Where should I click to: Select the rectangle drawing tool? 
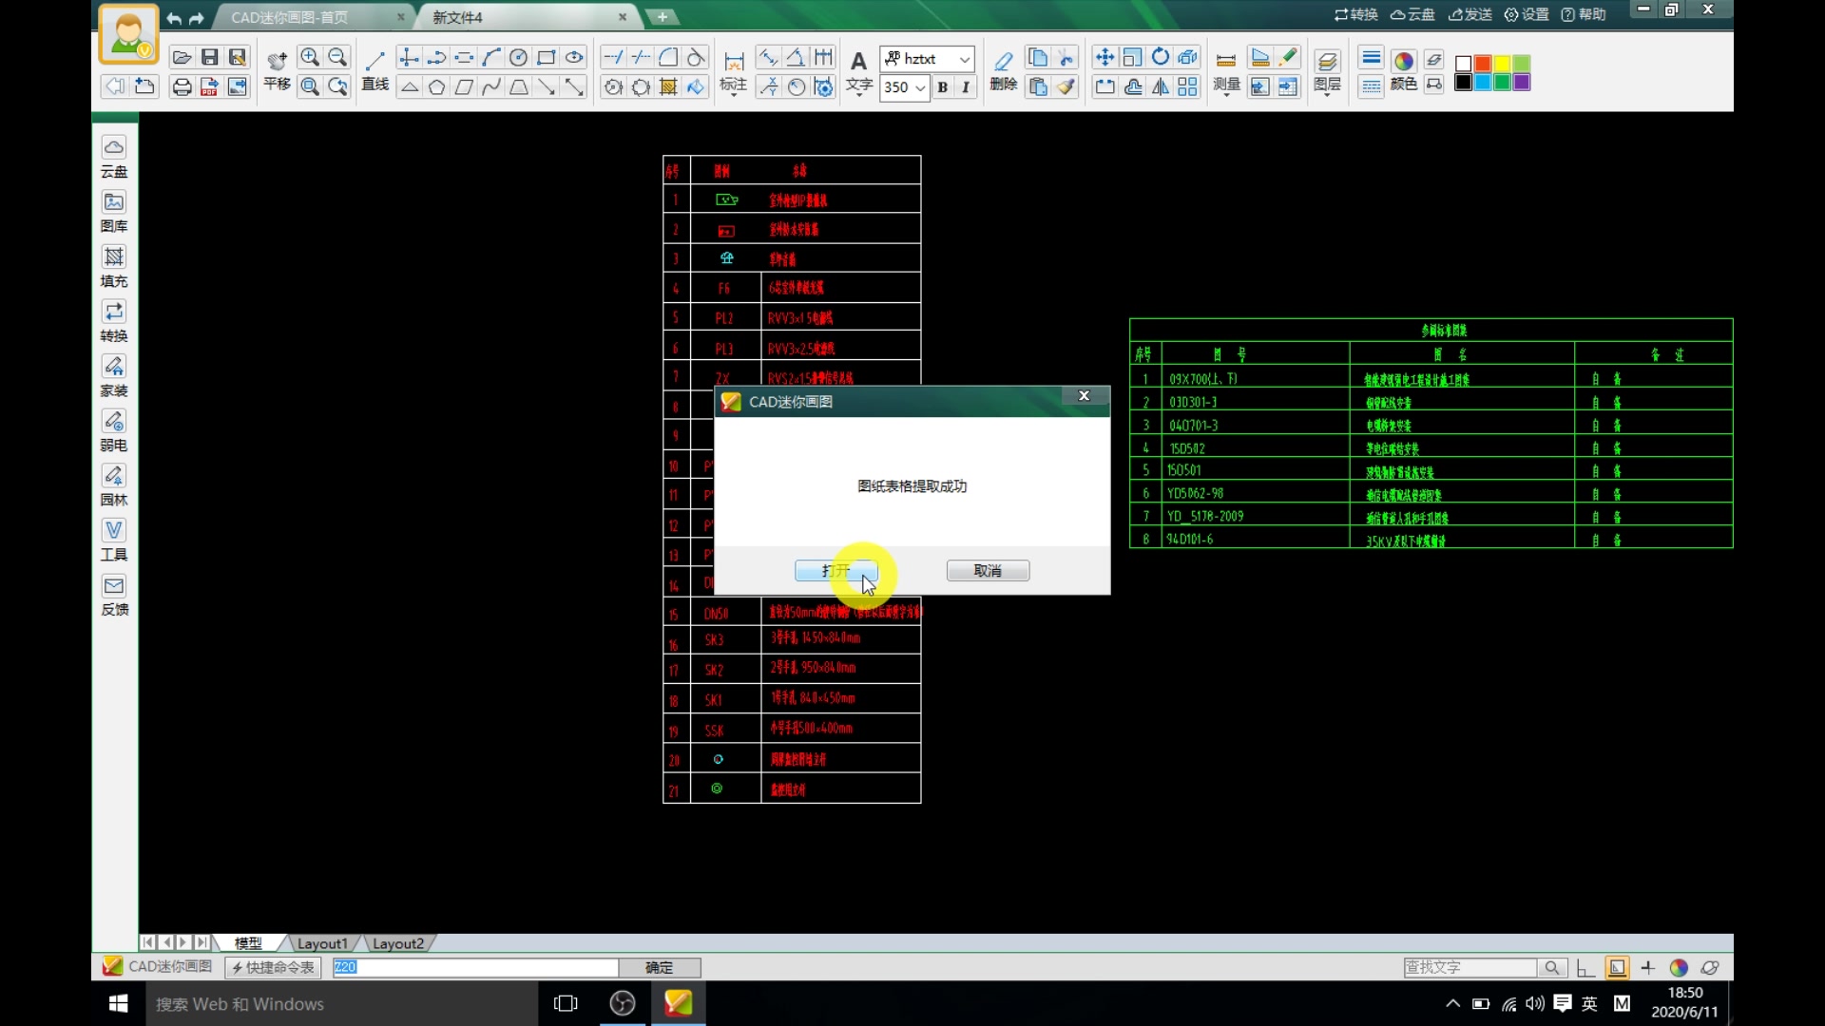(x=547, y=58)
